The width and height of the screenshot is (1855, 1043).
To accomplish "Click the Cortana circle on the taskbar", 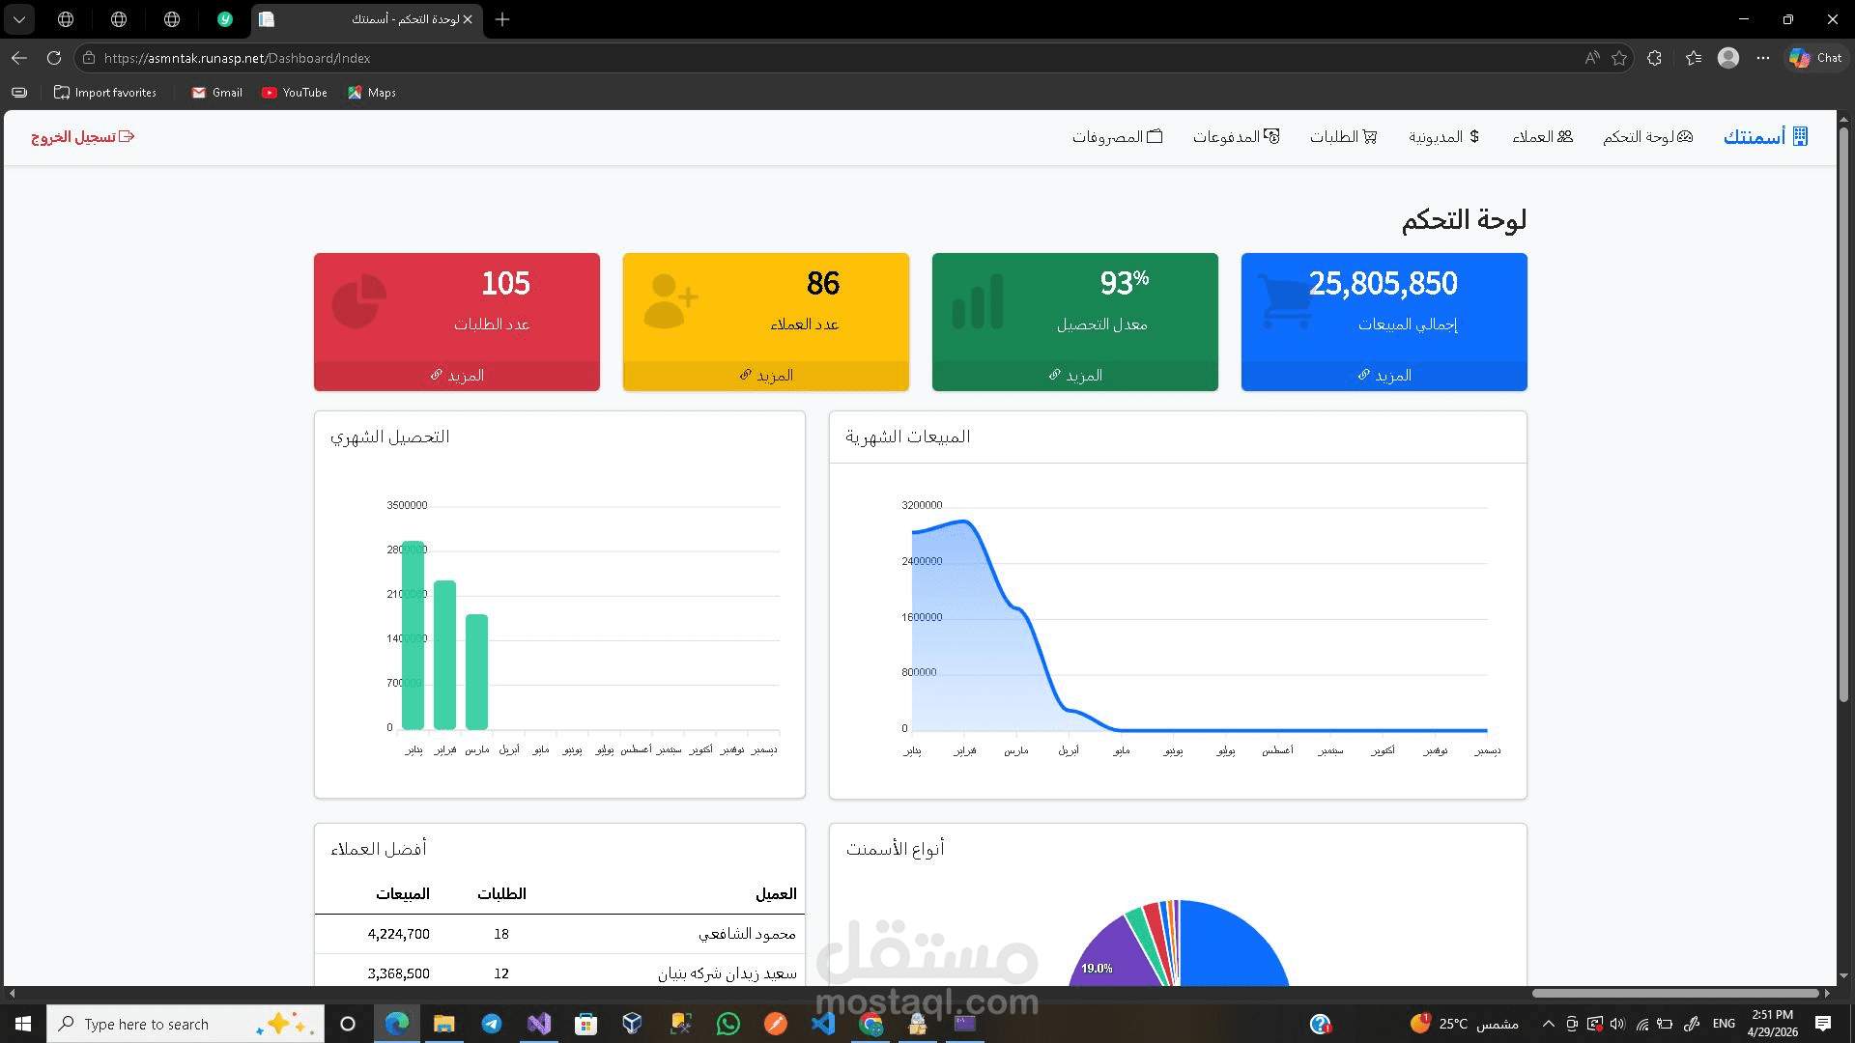I will point(348,1024).
